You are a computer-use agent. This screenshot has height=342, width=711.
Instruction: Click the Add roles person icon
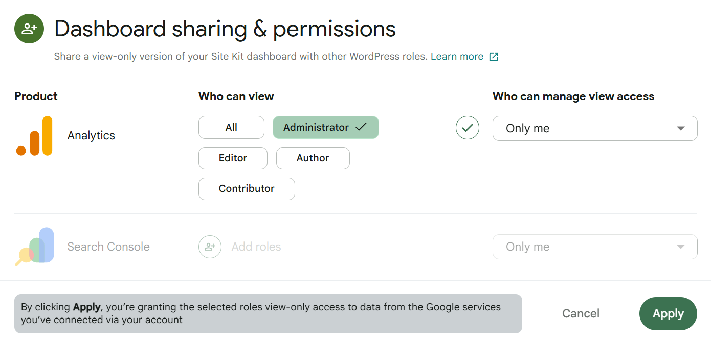click(x=210, y=247)
